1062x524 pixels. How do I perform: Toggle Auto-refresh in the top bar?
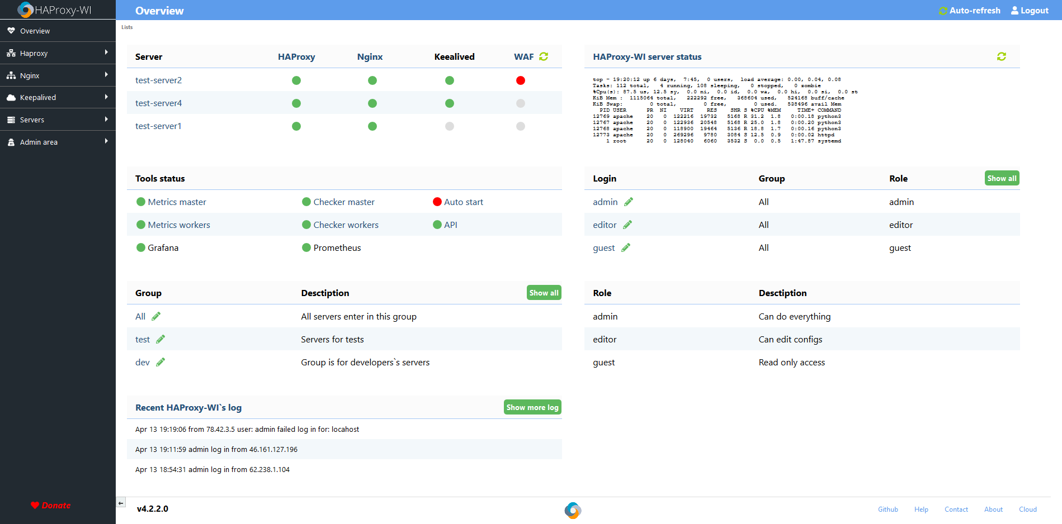[969, 11]
